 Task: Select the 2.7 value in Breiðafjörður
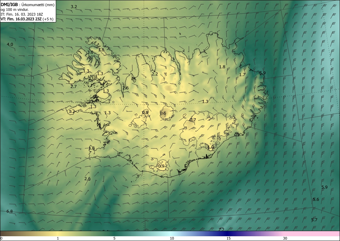[x=74, y=87]
